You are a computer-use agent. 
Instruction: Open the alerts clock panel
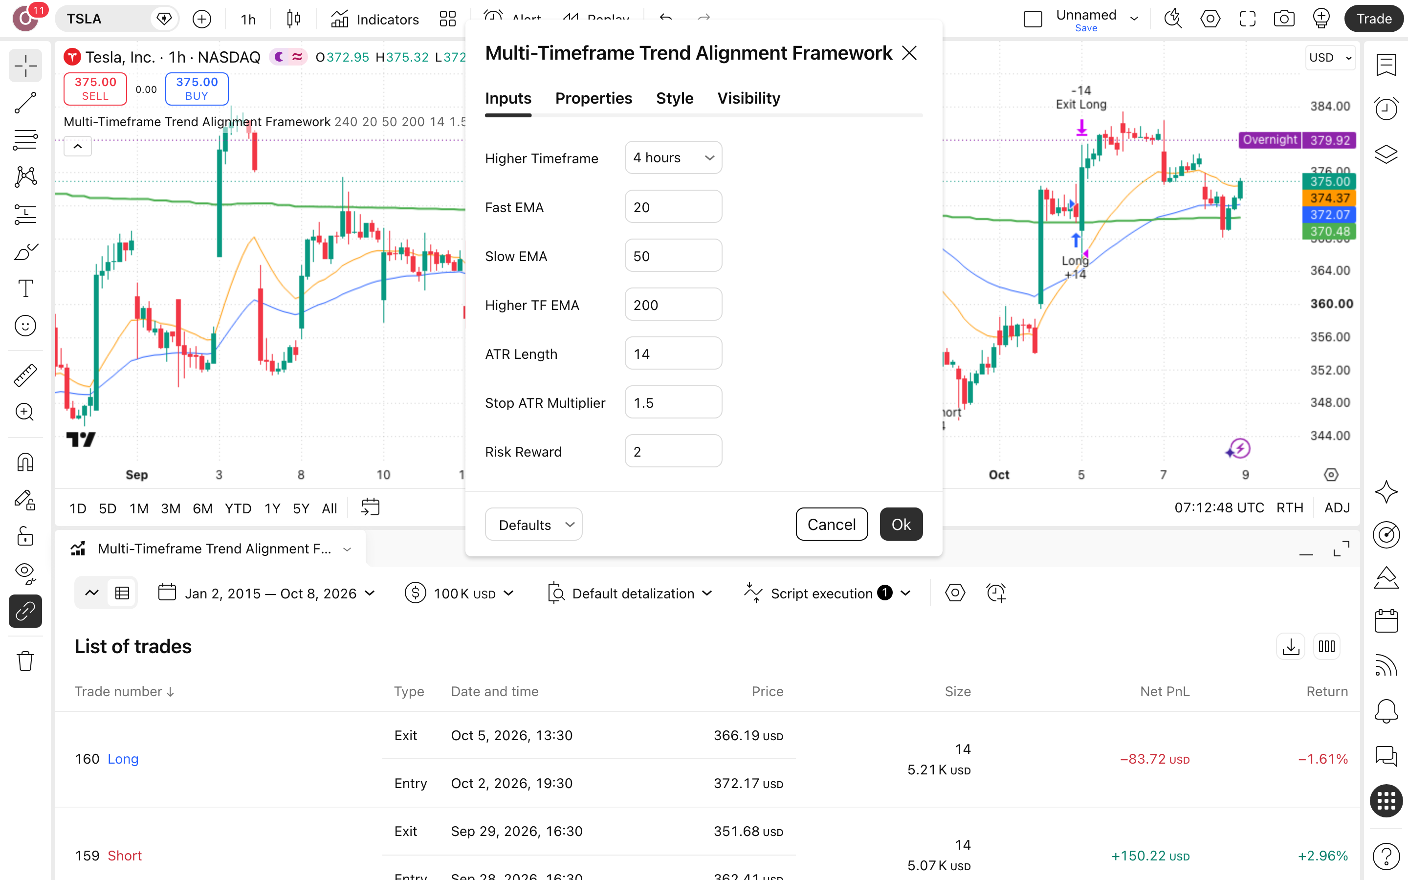[x=1386, y=109]
